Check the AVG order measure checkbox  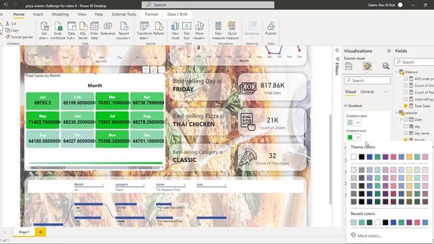click(x=406, y=79)
